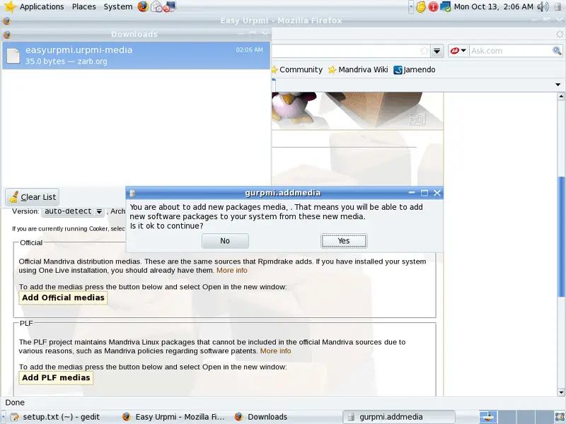The width and height of the screenshot is (566, 424).
Task: Click the bookmark star in Firefox URL bar
Action: [x=424, y=51]
